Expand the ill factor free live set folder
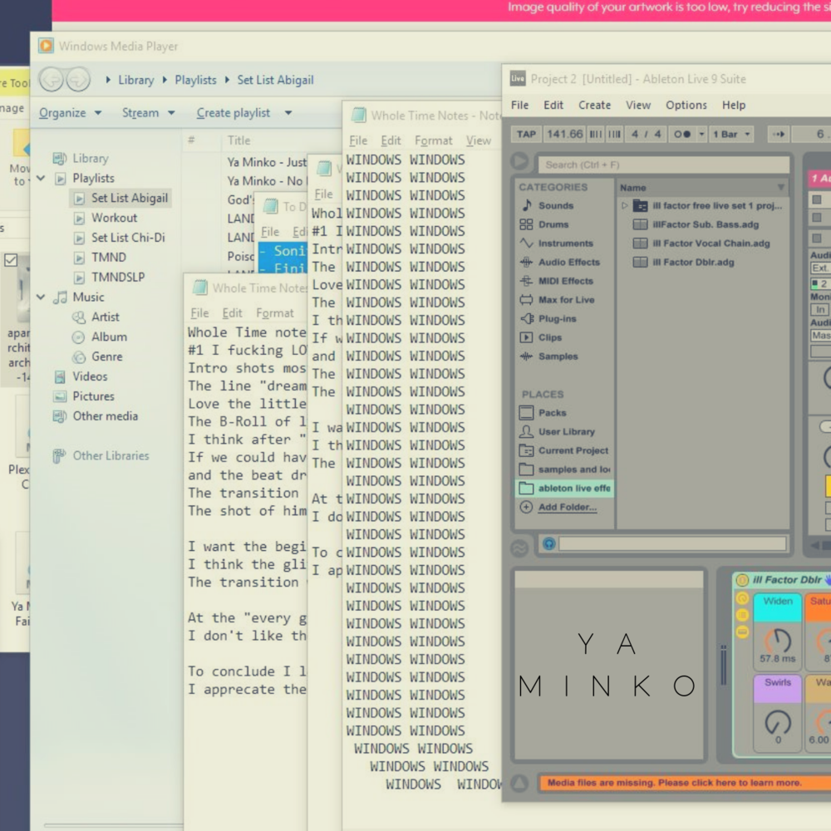Viewport: 831px width, 831px height. tap(624, 205)
